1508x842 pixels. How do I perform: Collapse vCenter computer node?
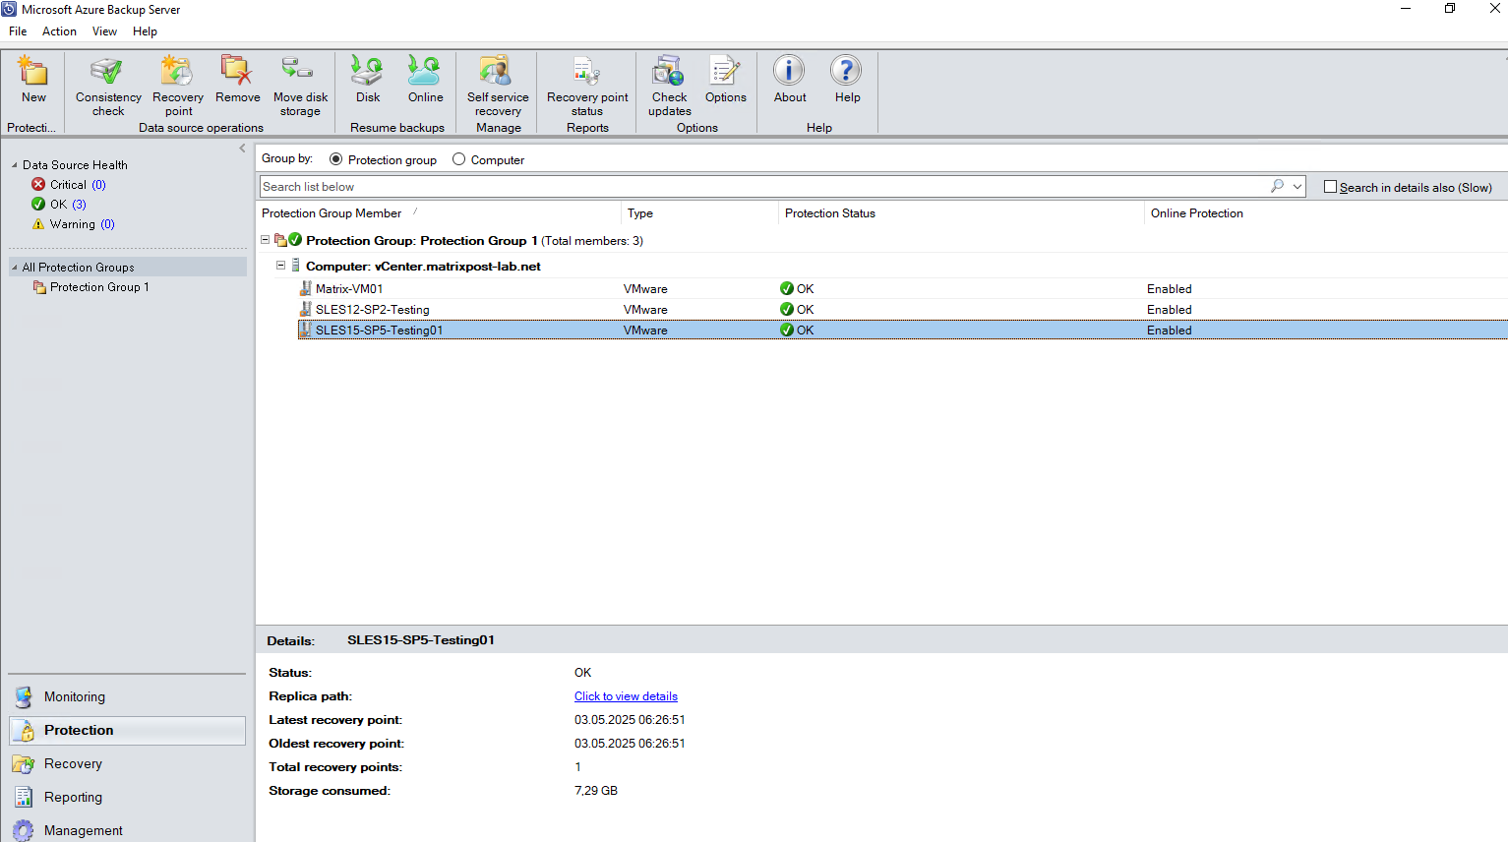click(x=280, y=266)
